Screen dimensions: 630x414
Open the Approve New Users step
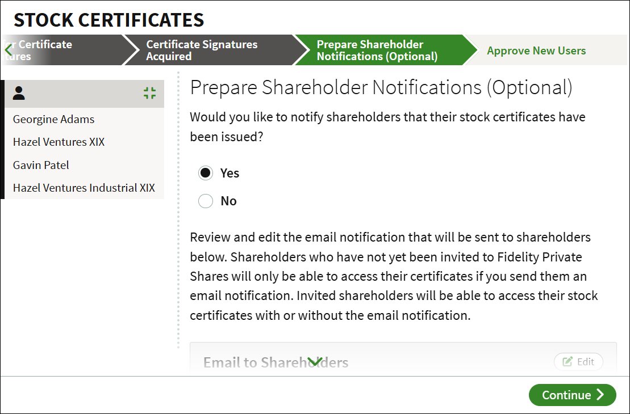(536, 50)
